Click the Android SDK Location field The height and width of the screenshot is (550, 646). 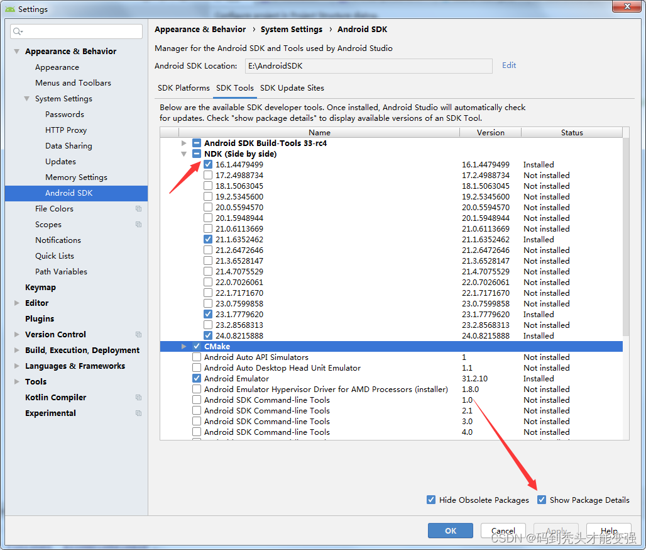coord(369,66)
